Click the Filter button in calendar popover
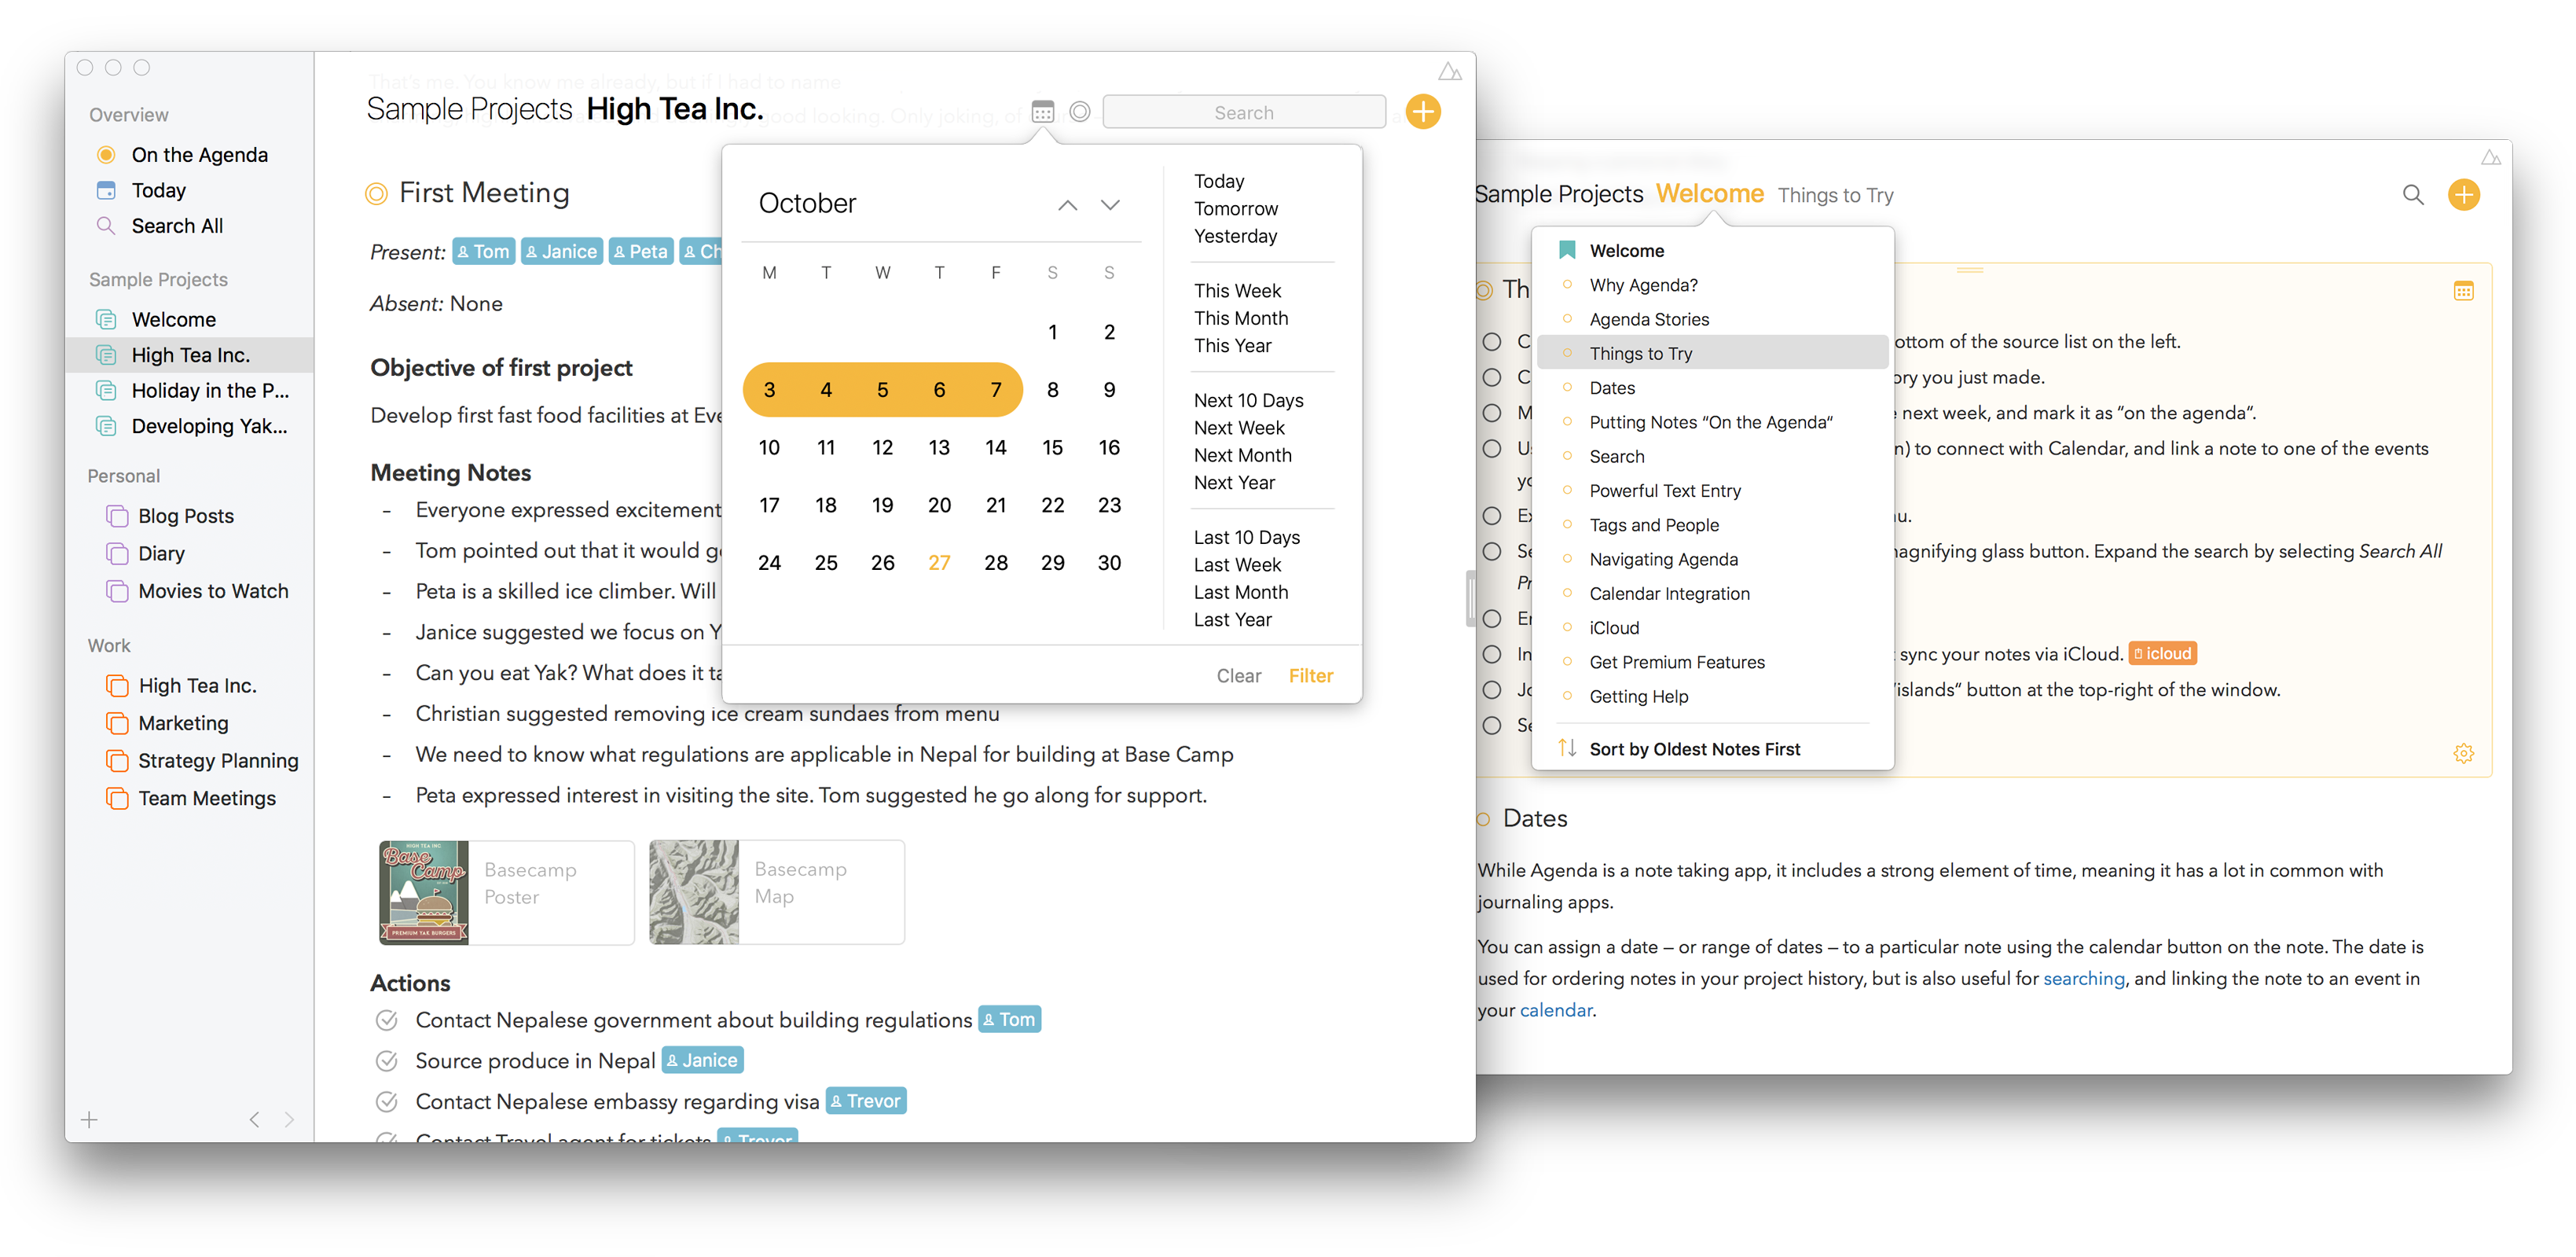 coord(1310,675)
